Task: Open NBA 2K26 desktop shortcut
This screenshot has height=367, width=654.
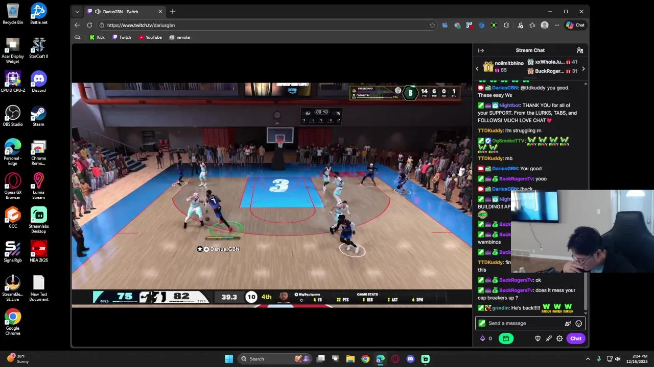Action: pos(38,252)
